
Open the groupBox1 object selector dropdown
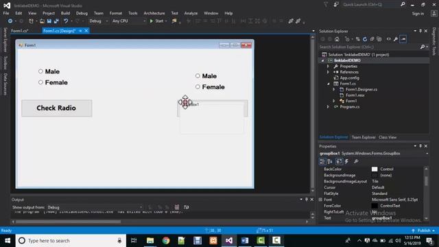[427, 154]
